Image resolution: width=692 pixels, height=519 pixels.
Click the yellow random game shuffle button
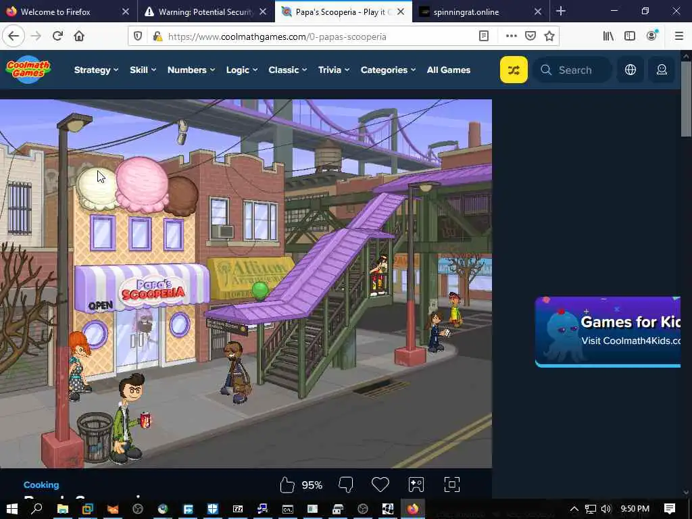(514, 70)
